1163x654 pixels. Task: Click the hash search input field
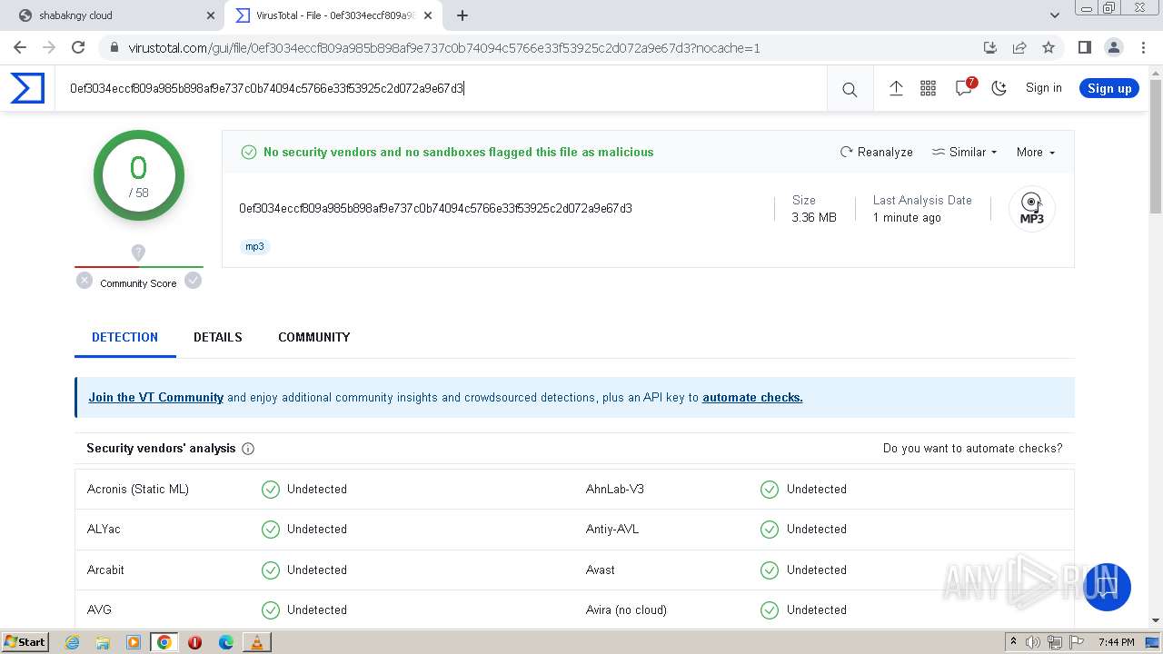pos(441,88)
